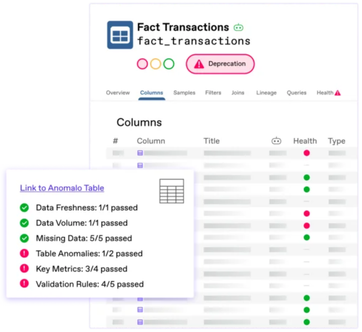Click the fact_transactions table name text
This screenshot has height=332, width=362.
[x=194, y=41]
